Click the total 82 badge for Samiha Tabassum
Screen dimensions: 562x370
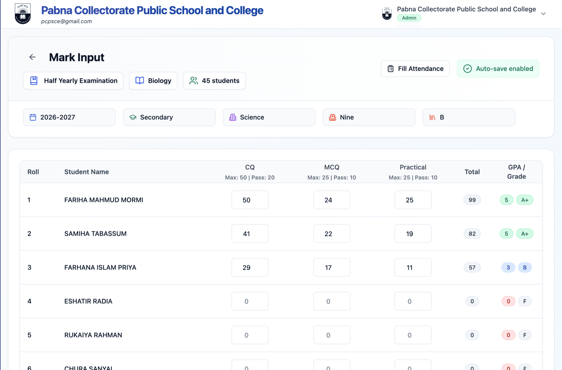click(x=472, y=234)
